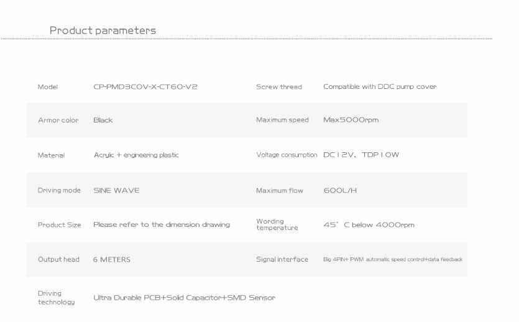Click 'Ultra Durable PCB+Solid Capacitor+SMD Sensor' text

point(184,298)
